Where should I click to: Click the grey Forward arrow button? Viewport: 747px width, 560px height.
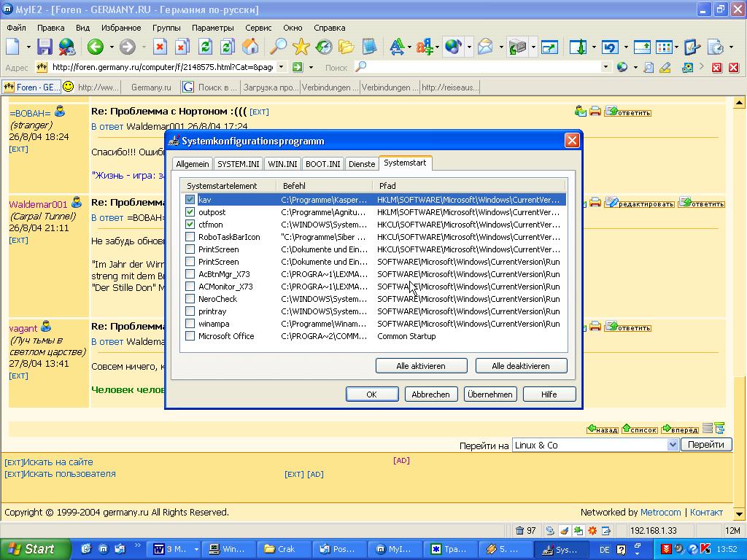[127, 47]
